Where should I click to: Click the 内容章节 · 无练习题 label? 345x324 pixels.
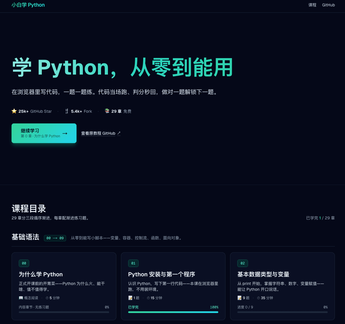click(34, 307)
